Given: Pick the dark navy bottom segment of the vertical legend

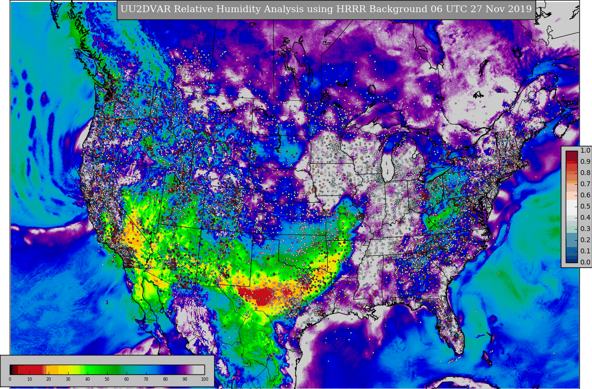Looking at the screenshot, I should (572, 261).
